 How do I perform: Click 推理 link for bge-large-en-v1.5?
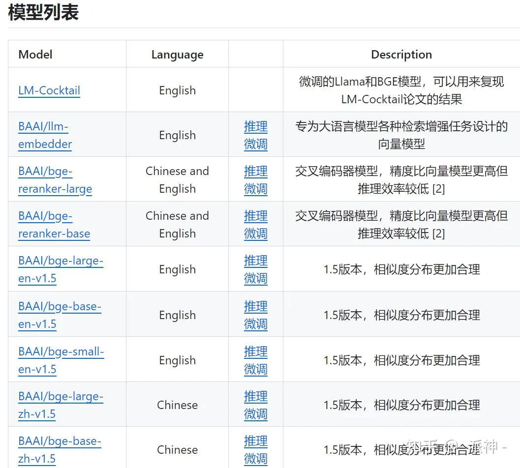tap(256, 261)
